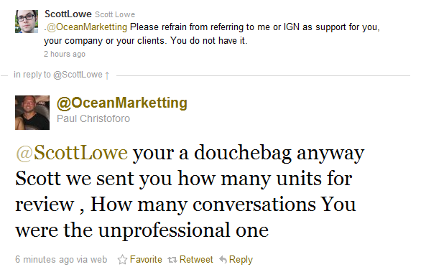Follow the @ScottLowe mention in main tweet
The width and height of the screenshot is (421, 272).
point(72,153)
